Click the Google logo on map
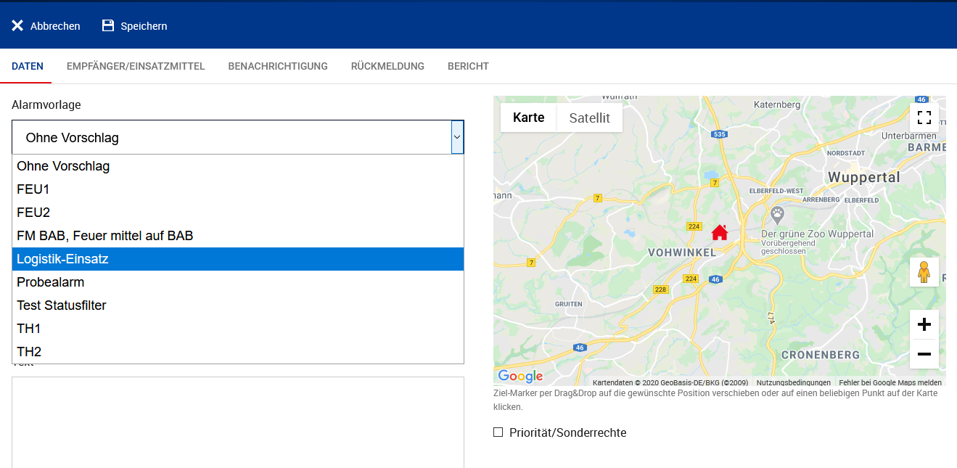This screenshot has height=468, width=957. [x=520, y=376]
